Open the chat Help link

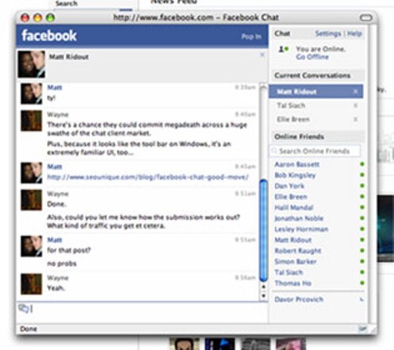point(355,33)
